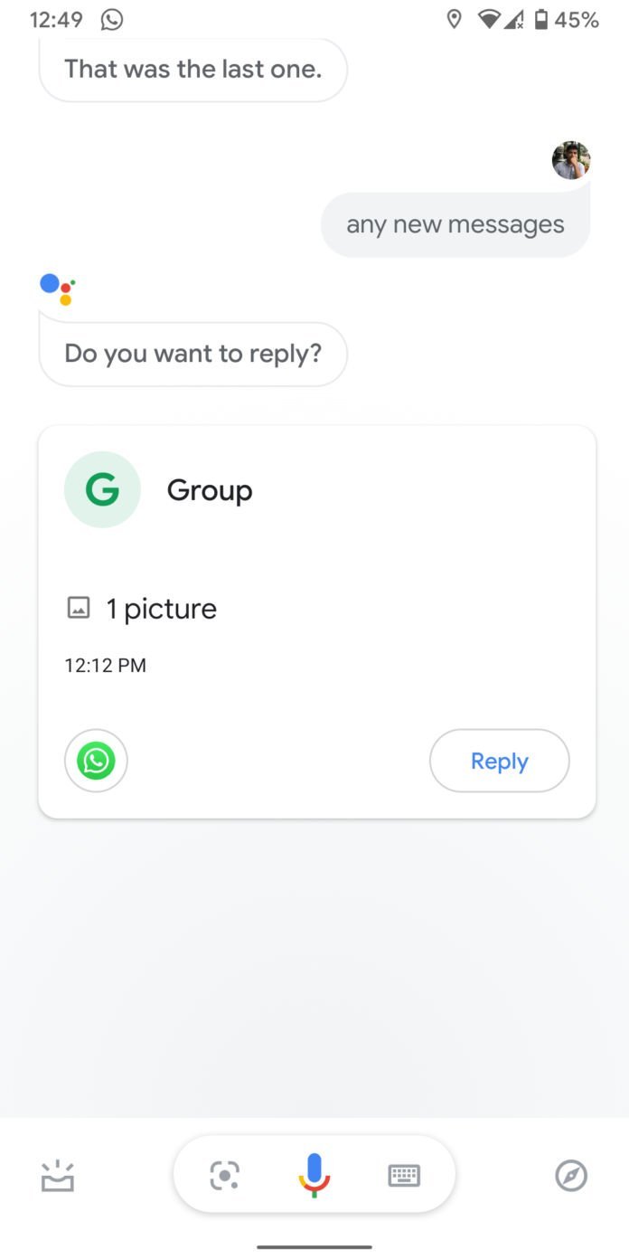Select the Google Lens icon
Screen dimensions: 629x1259
(223, 1175)
